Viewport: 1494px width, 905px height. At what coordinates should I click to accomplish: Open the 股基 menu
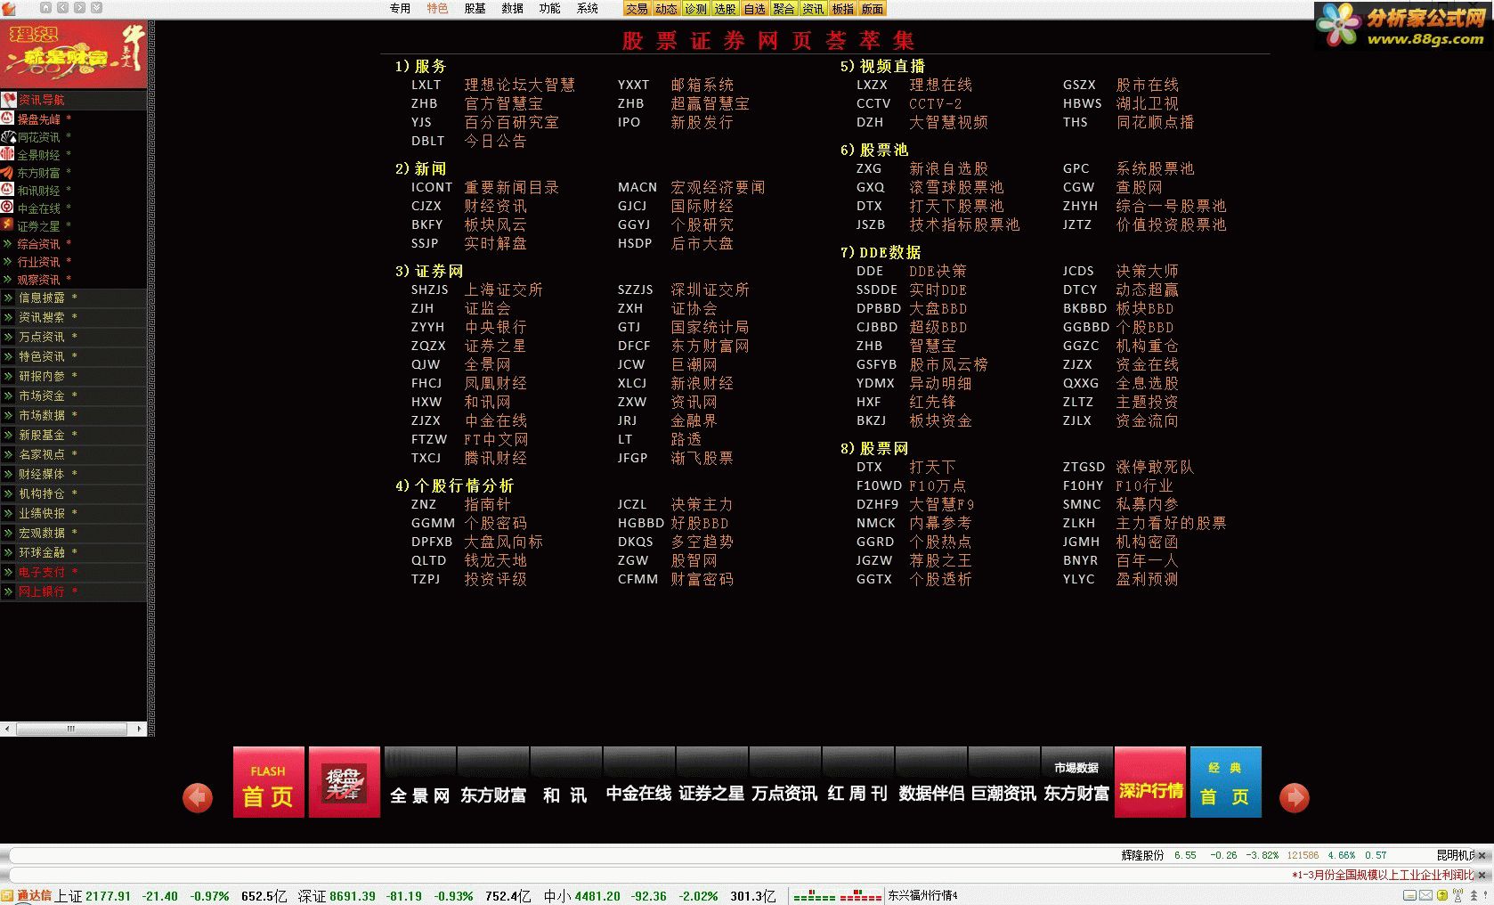[x=475, y=8]
